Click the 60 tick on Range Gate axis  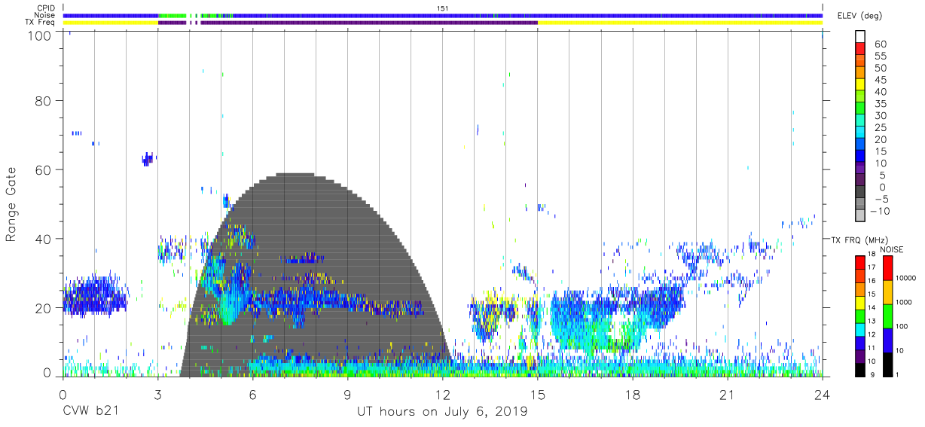[x=44, y=169]
